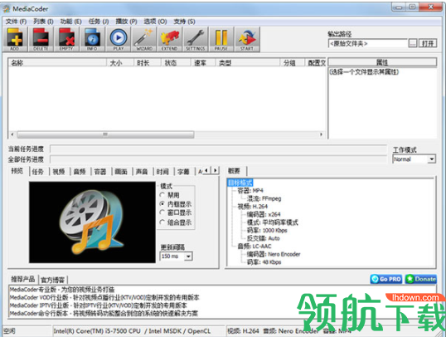Click the 输出路径 text field
The width and height of the screenshot is (446, 337).
pos(368,44)
